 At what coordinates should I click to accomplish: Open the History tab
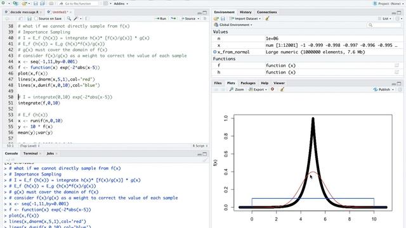[x=246, y=12]
